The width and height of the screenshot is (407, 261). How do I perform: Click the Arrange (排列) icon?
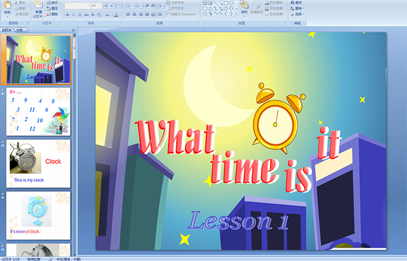[244, 5]
